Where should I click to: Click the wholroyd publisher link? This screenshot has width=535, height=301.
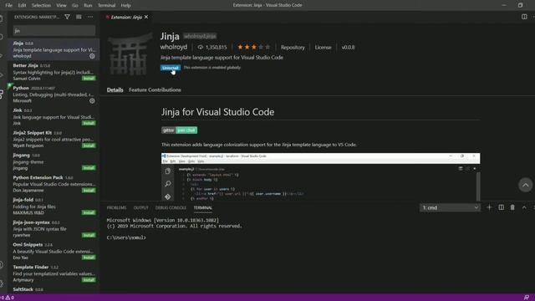point(174,47)
